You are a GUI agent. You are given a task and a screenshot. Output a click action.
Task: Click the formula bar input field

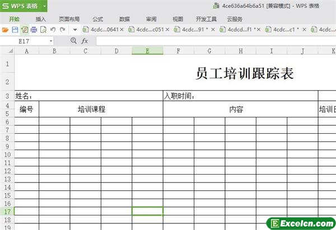tap(213, 41)
